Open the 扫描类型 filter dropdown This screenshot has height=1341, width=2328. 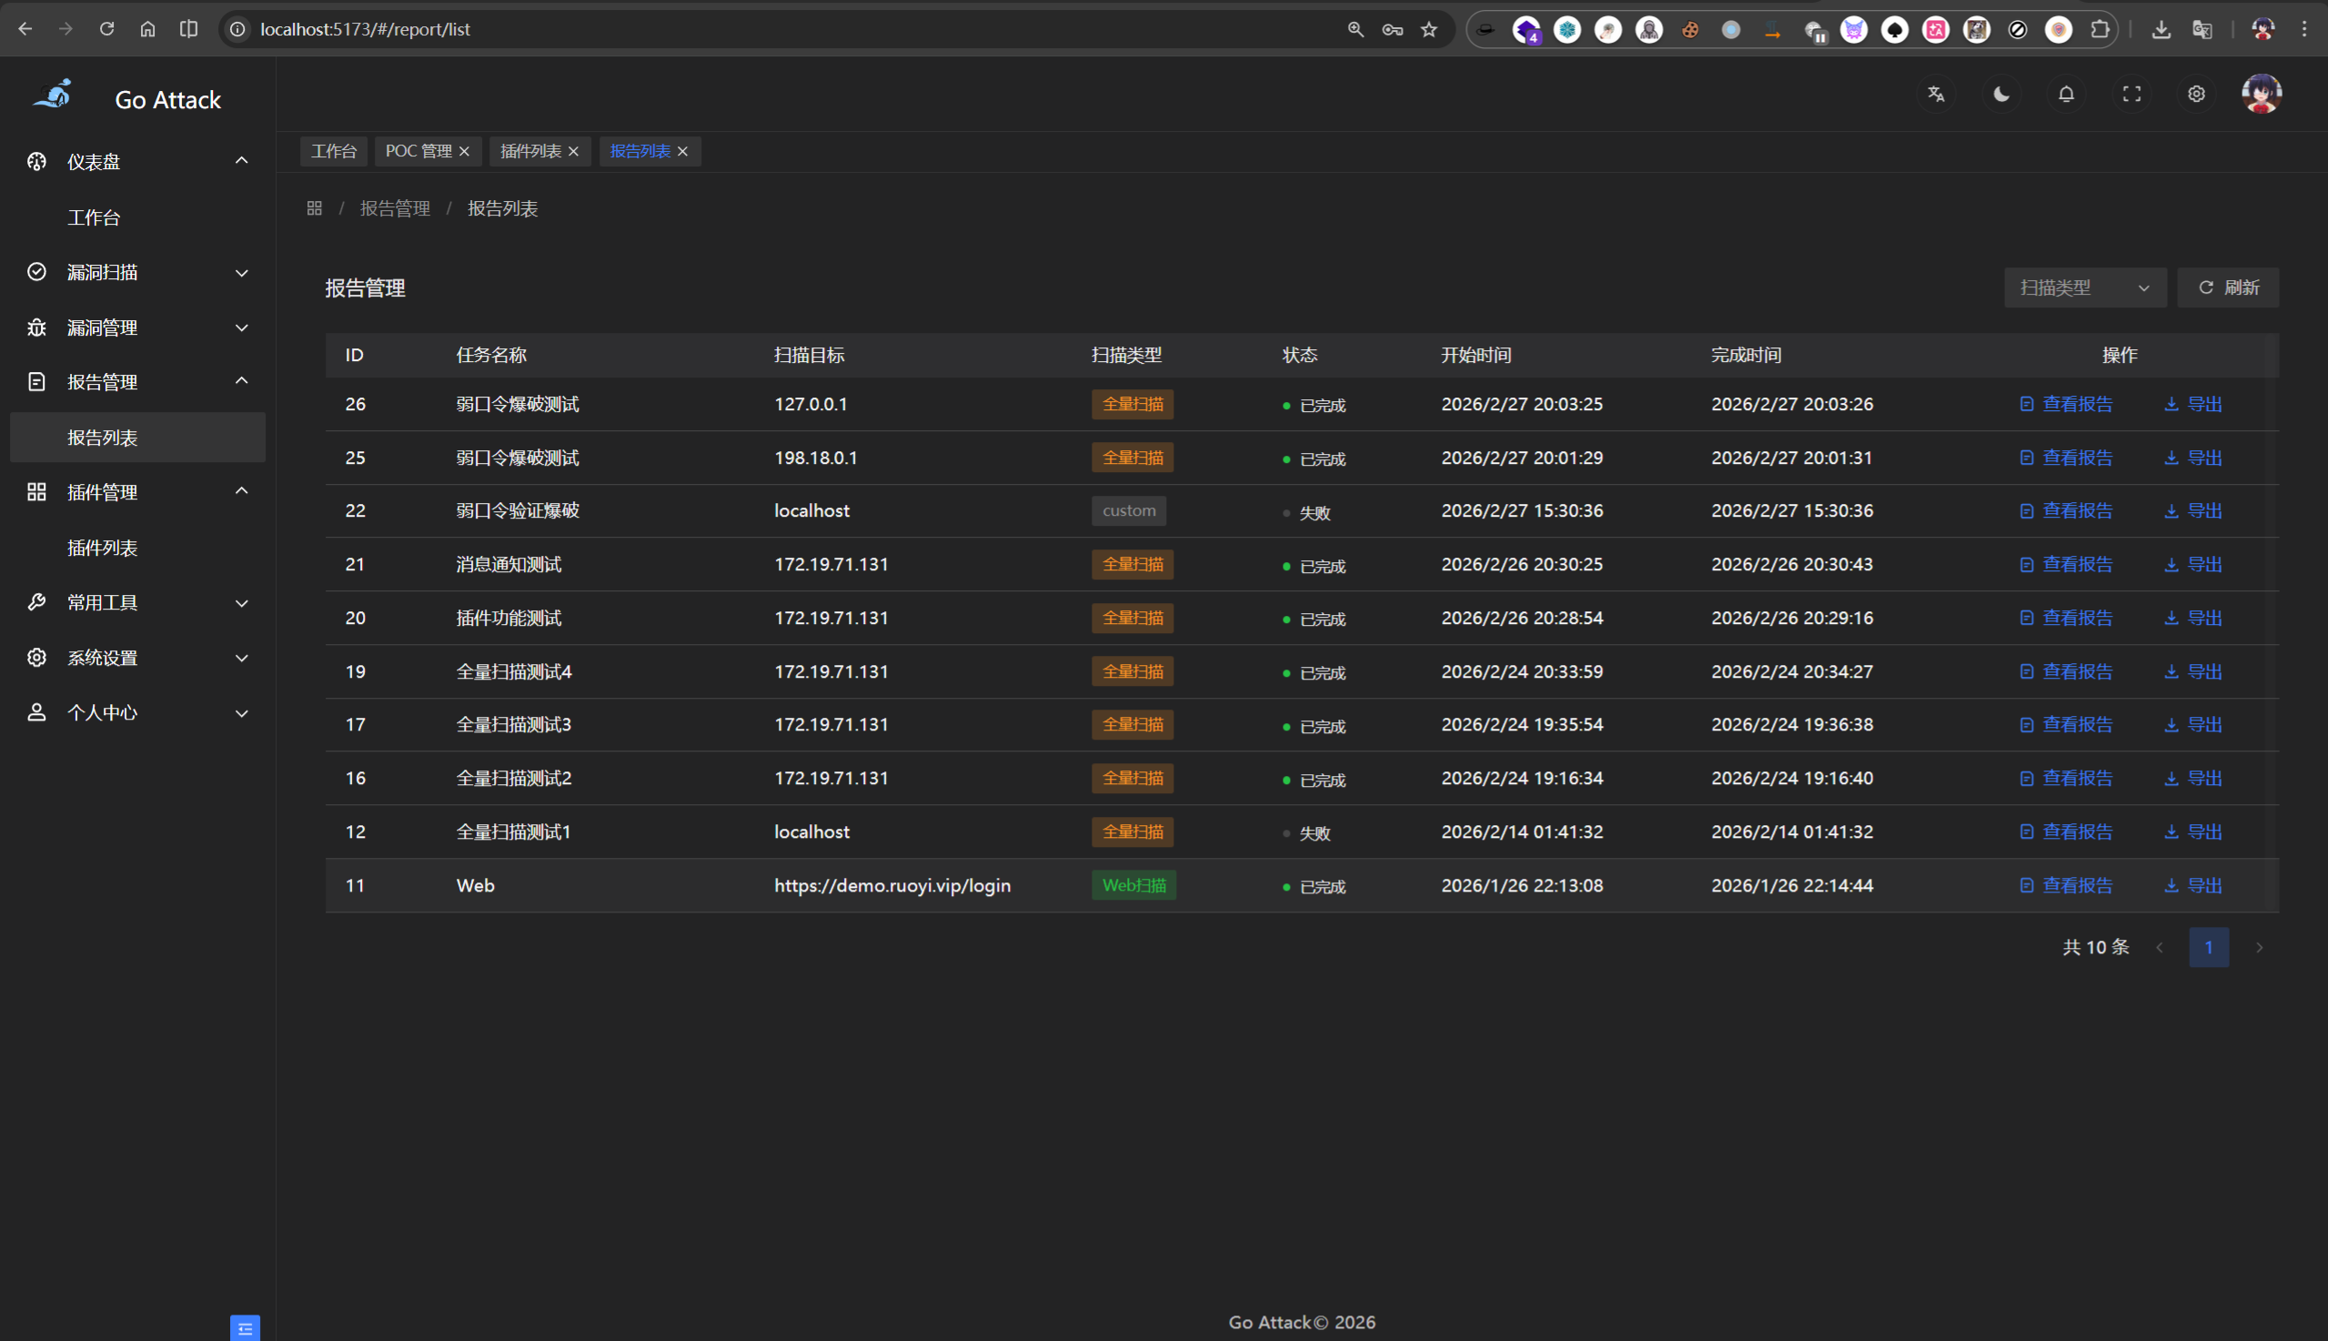click(2084, 288)
